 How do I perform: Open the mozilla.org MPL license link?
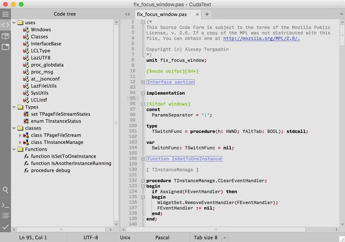click(x=262, y=38)
